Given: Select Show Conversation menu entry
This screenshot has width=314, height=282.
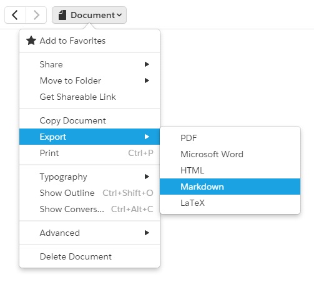Looking at the screenshot, I should [89, 209].
